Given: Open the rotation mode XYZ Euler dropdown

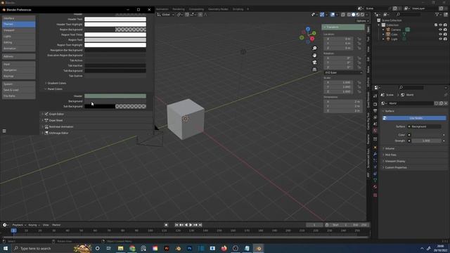Looking at the screenshot, I should click(343, 73).
